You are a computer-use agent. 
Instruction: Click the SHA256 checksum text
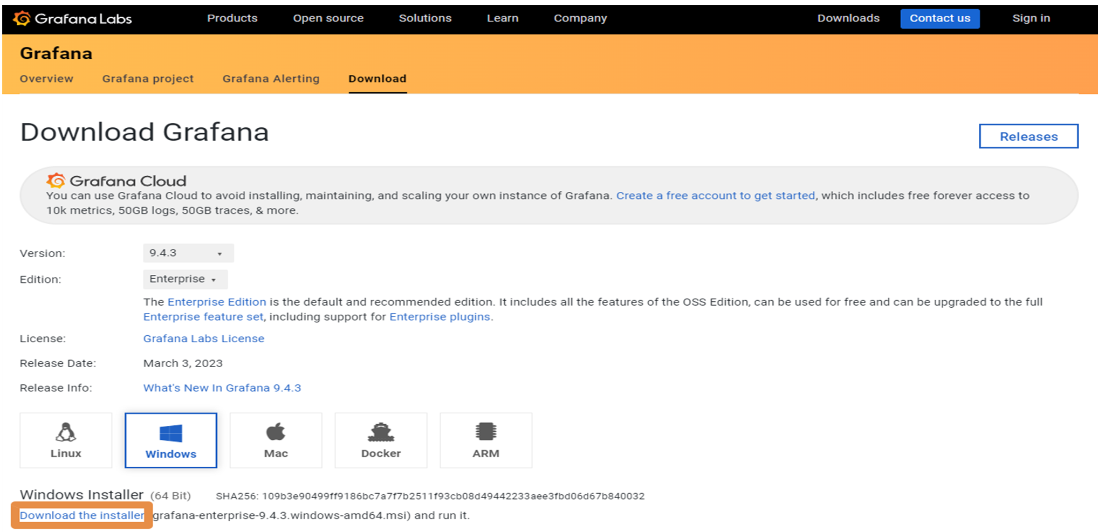[430, 496]
